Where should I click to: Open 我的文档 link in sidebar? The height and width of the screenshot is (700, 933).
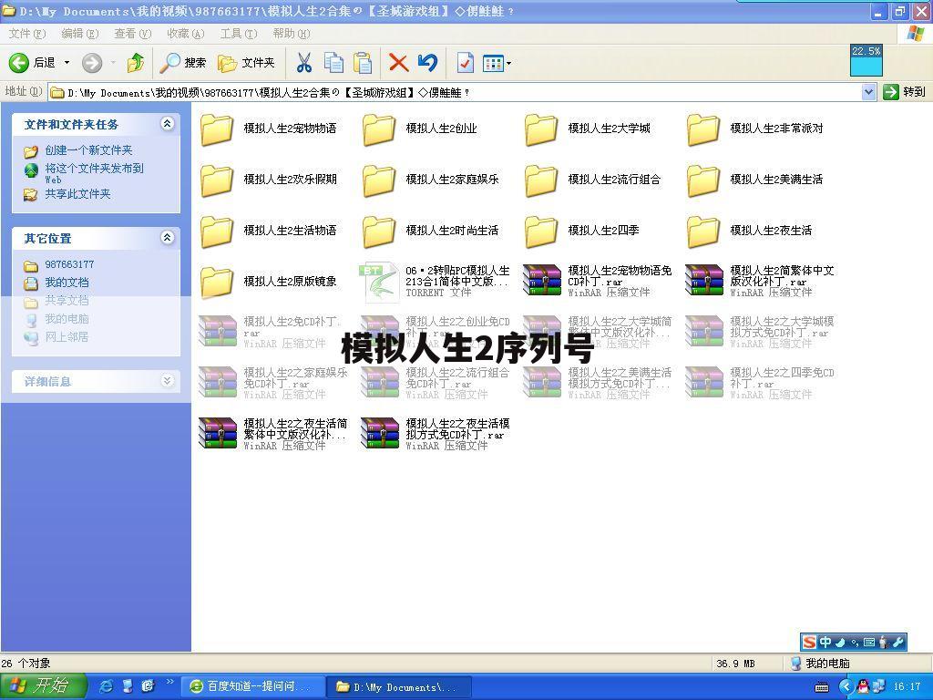(x=67, y=283)
